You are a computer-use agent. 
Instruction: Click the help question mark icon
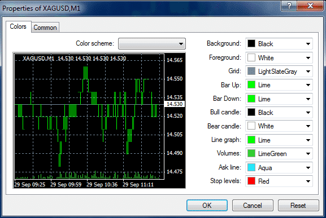[x=289, y=6]
